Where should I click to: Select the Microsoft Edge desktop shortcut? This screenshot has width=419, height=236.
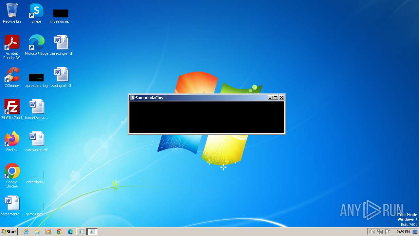36,45
